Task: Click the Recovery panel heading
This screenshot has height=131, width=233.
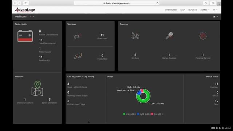Action: click(x=124, y=24)
